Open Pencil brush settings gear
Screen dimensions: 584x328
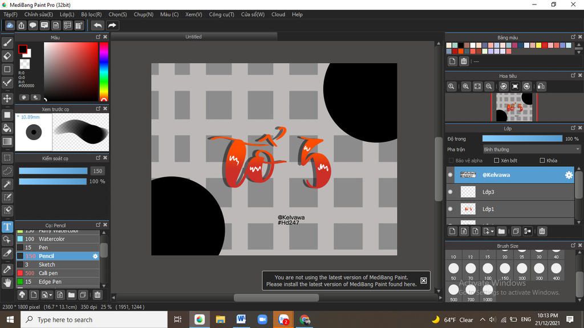95,256
